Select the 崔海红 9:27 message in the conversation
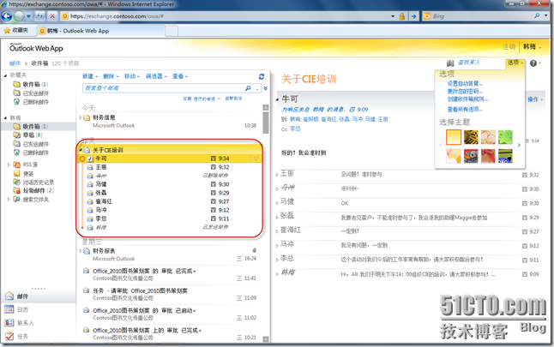This screenshot has height=347, width=554. 171,201
